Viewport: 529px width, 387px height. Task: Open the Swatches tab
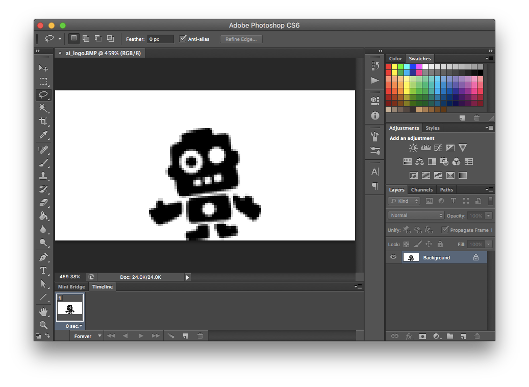point(419,58)
